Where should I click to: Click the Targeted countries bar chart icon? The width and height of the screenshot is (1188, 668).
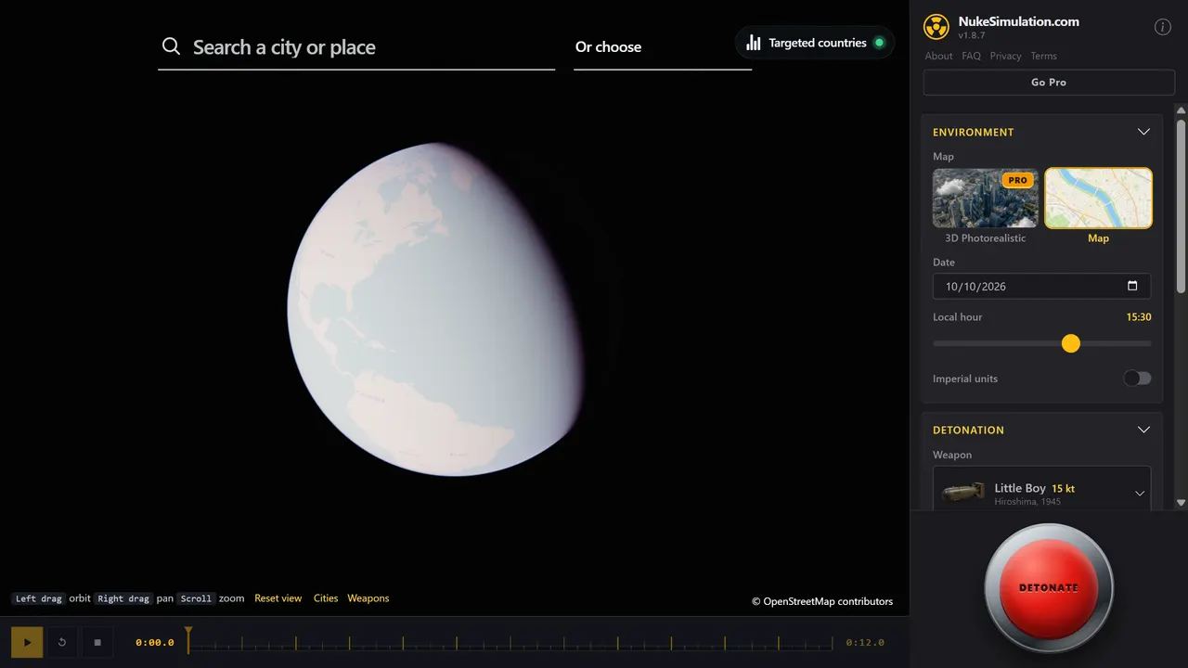coord(754,43)
